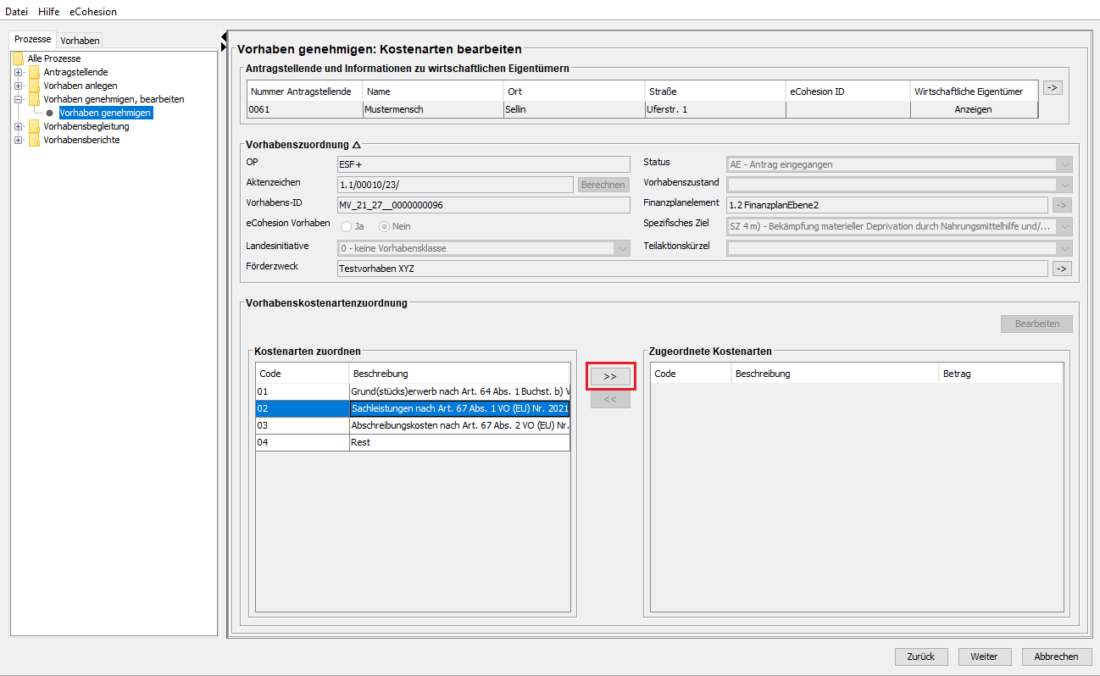The height and width of the screenshot is (676, 1100).
Task: Click the << remove cost type button
Action: [610, 399]
